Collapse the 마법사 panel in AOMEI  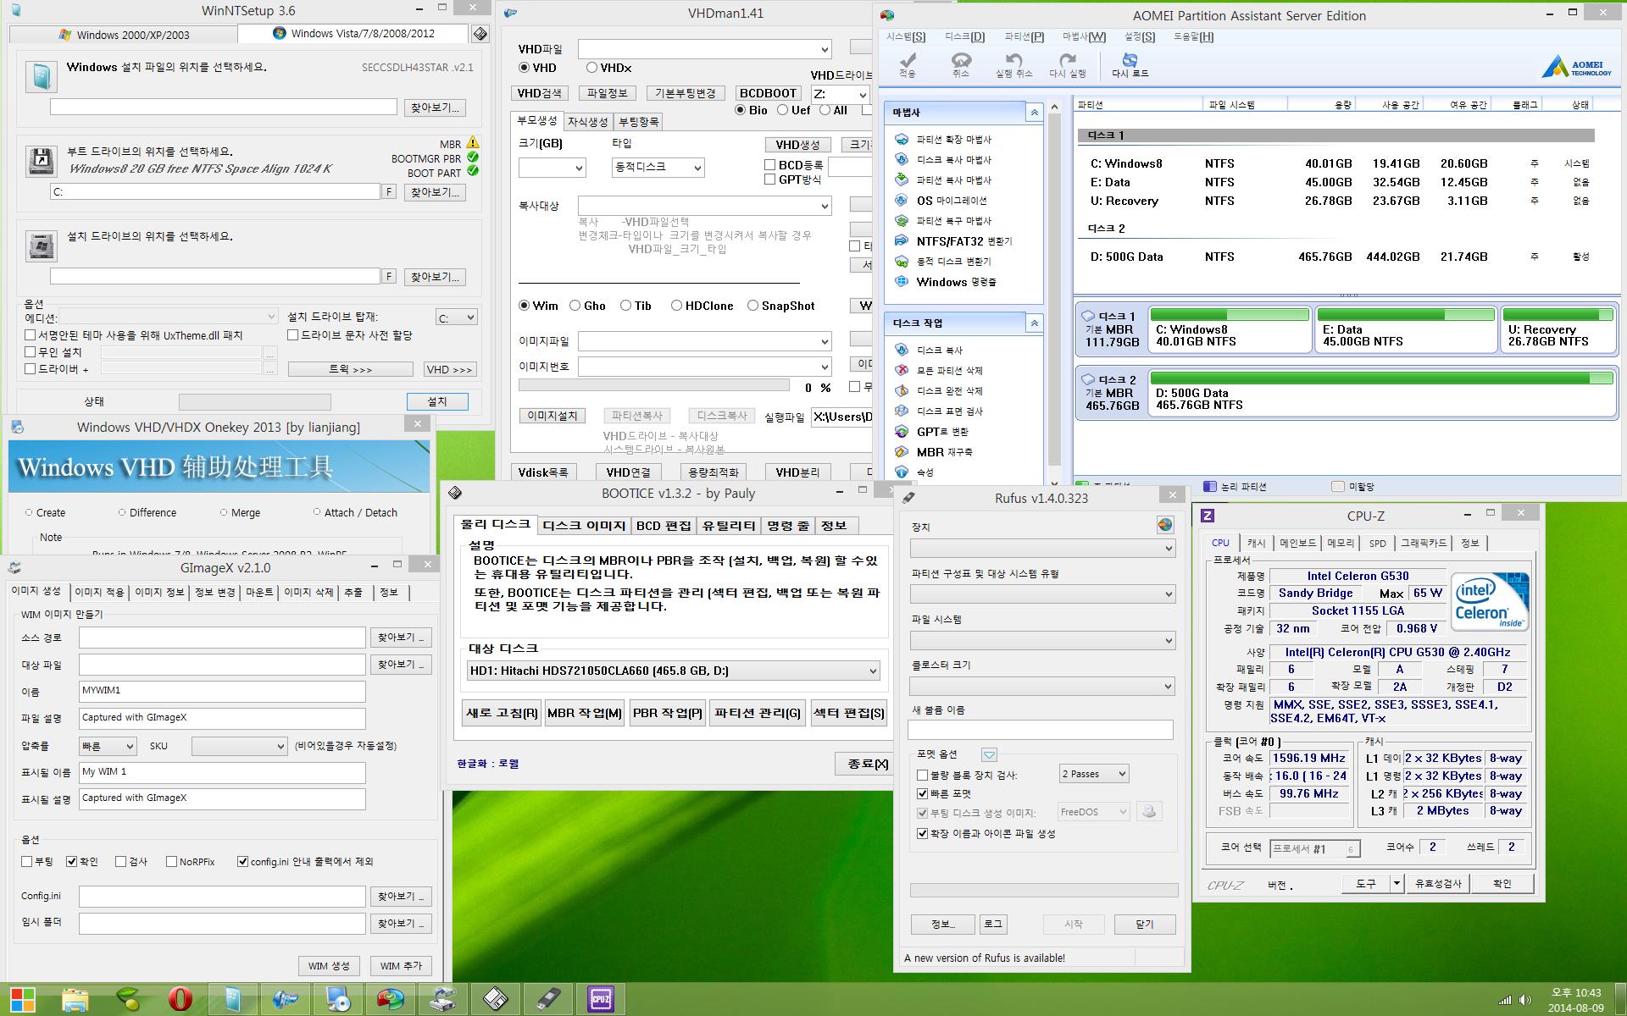pyautogui.click(x=1034, y=113)
